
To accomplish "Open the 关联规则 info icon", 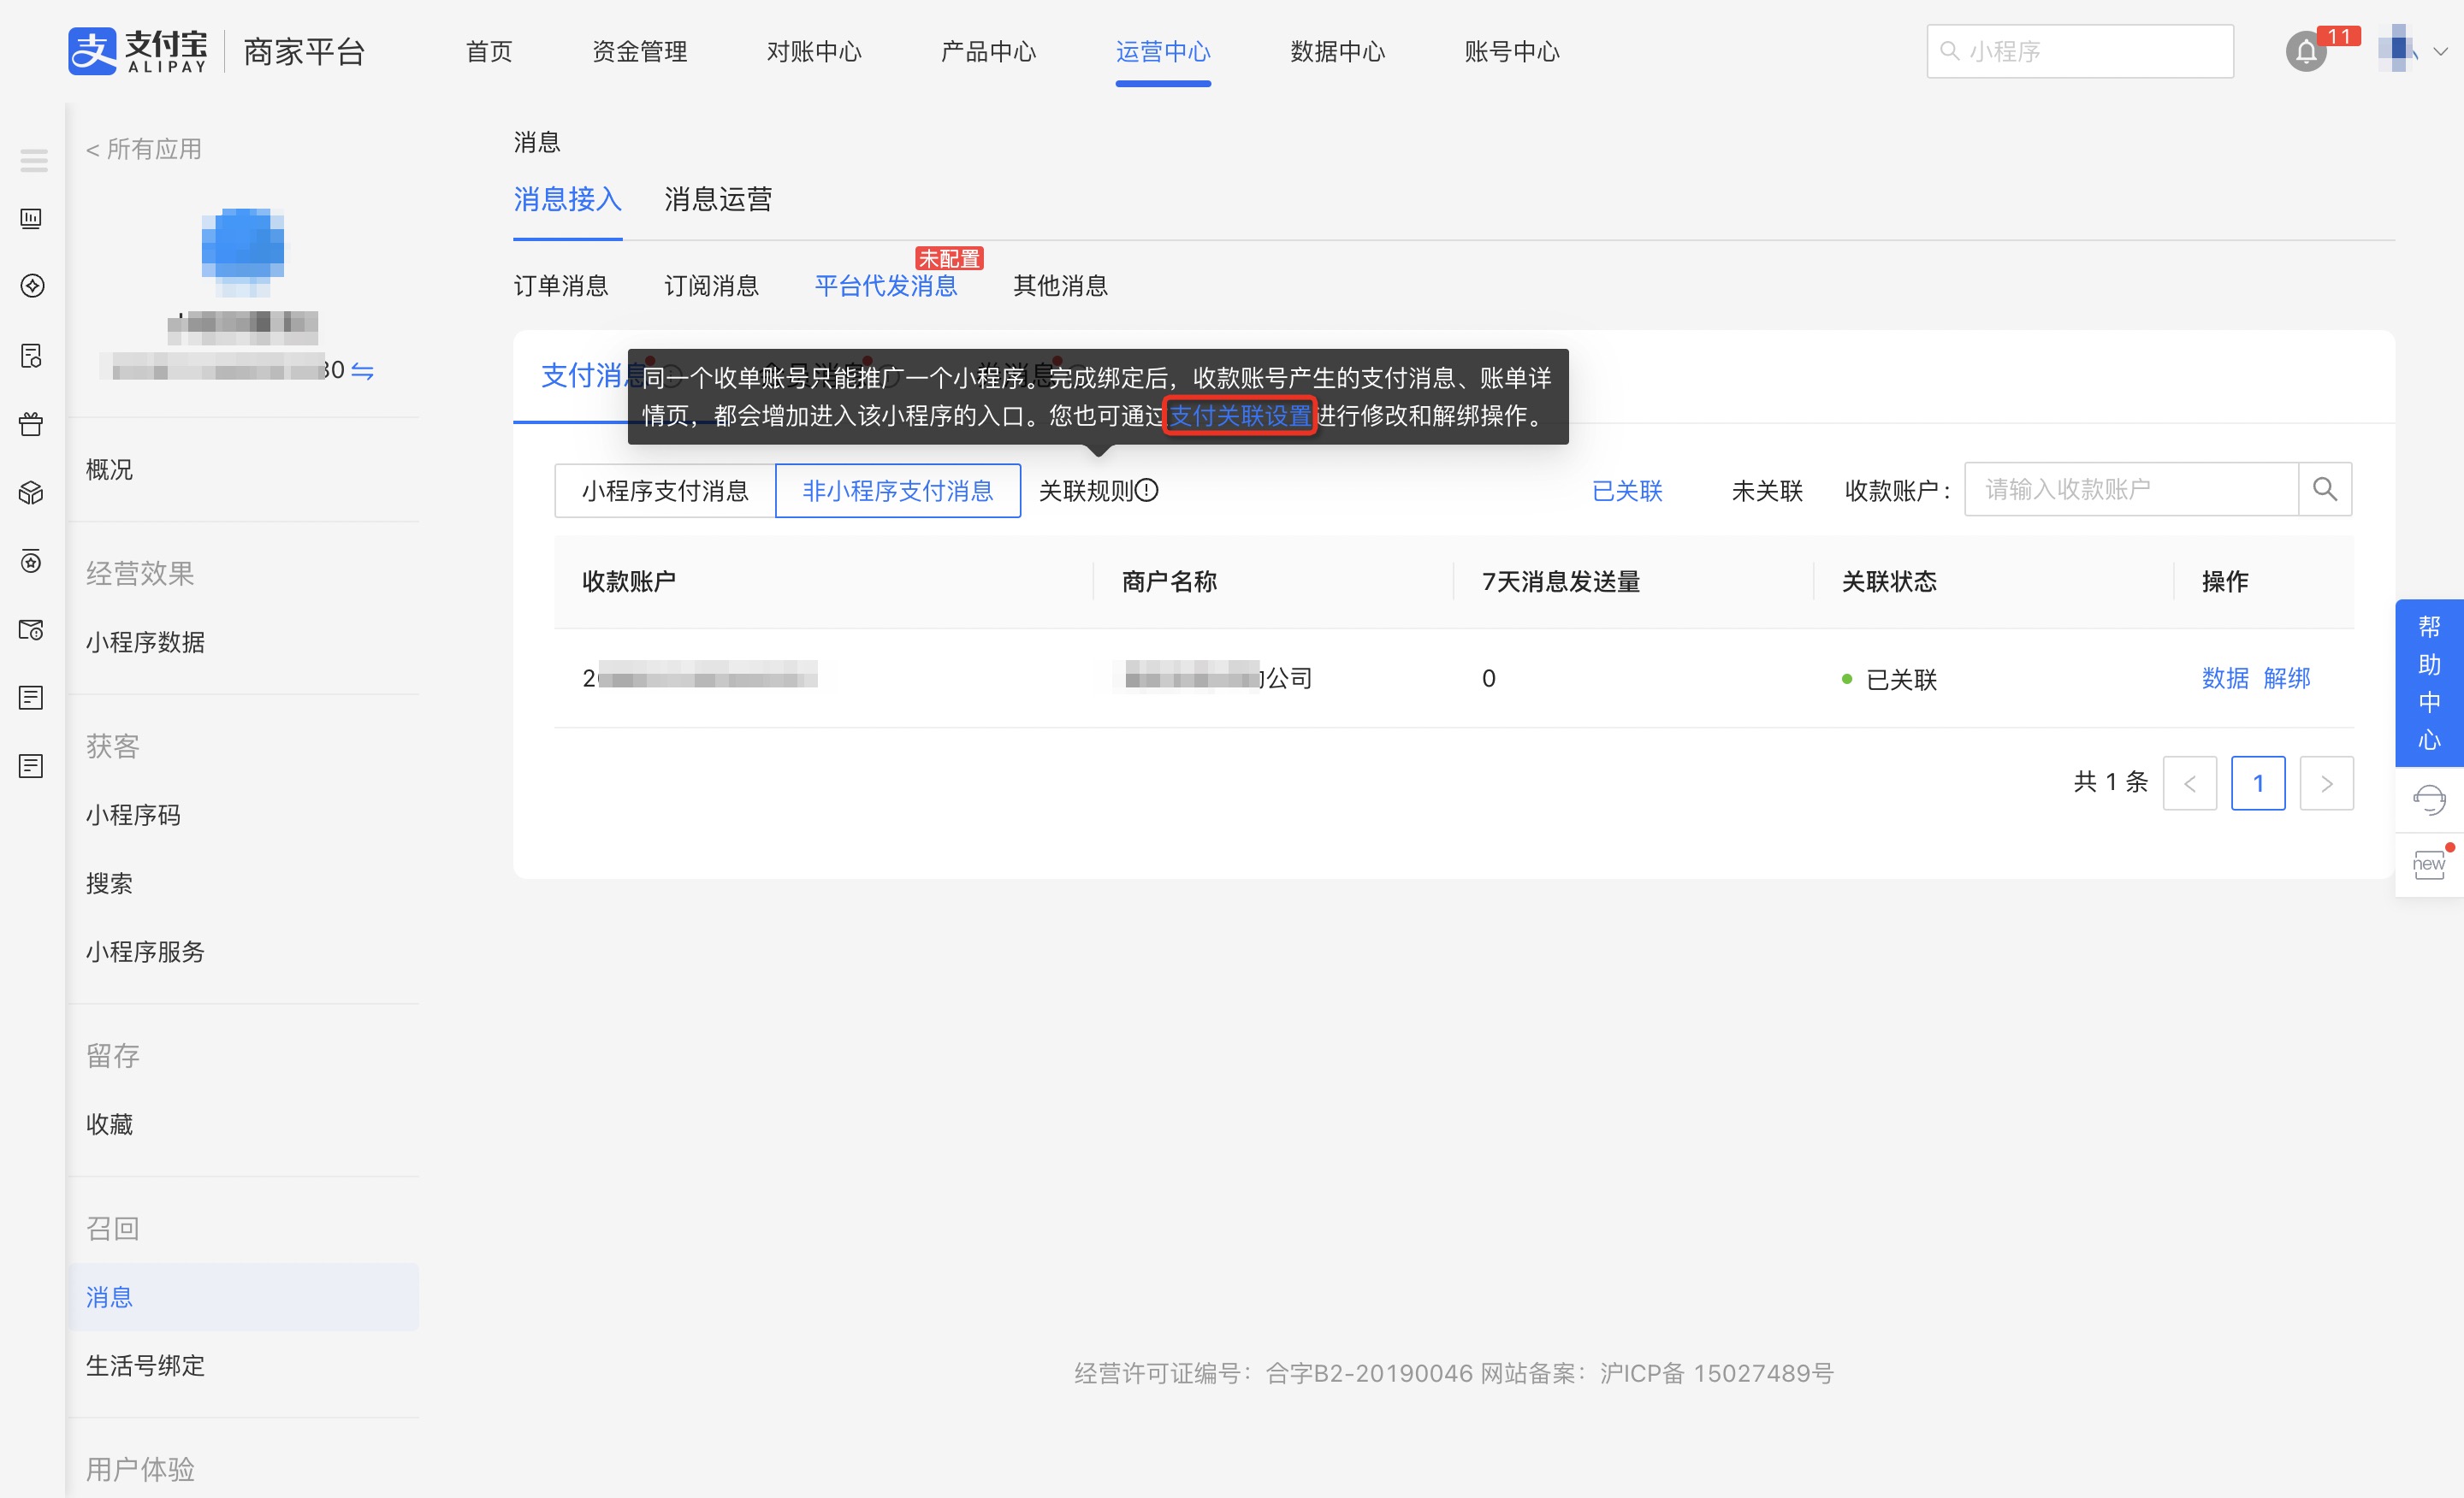I will pos(1148,491).
